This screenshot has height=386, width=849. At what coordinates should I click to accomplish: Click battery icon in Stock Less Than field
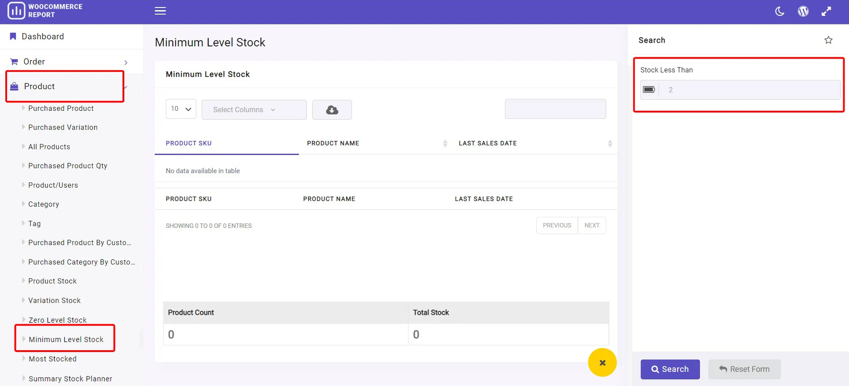649,90
